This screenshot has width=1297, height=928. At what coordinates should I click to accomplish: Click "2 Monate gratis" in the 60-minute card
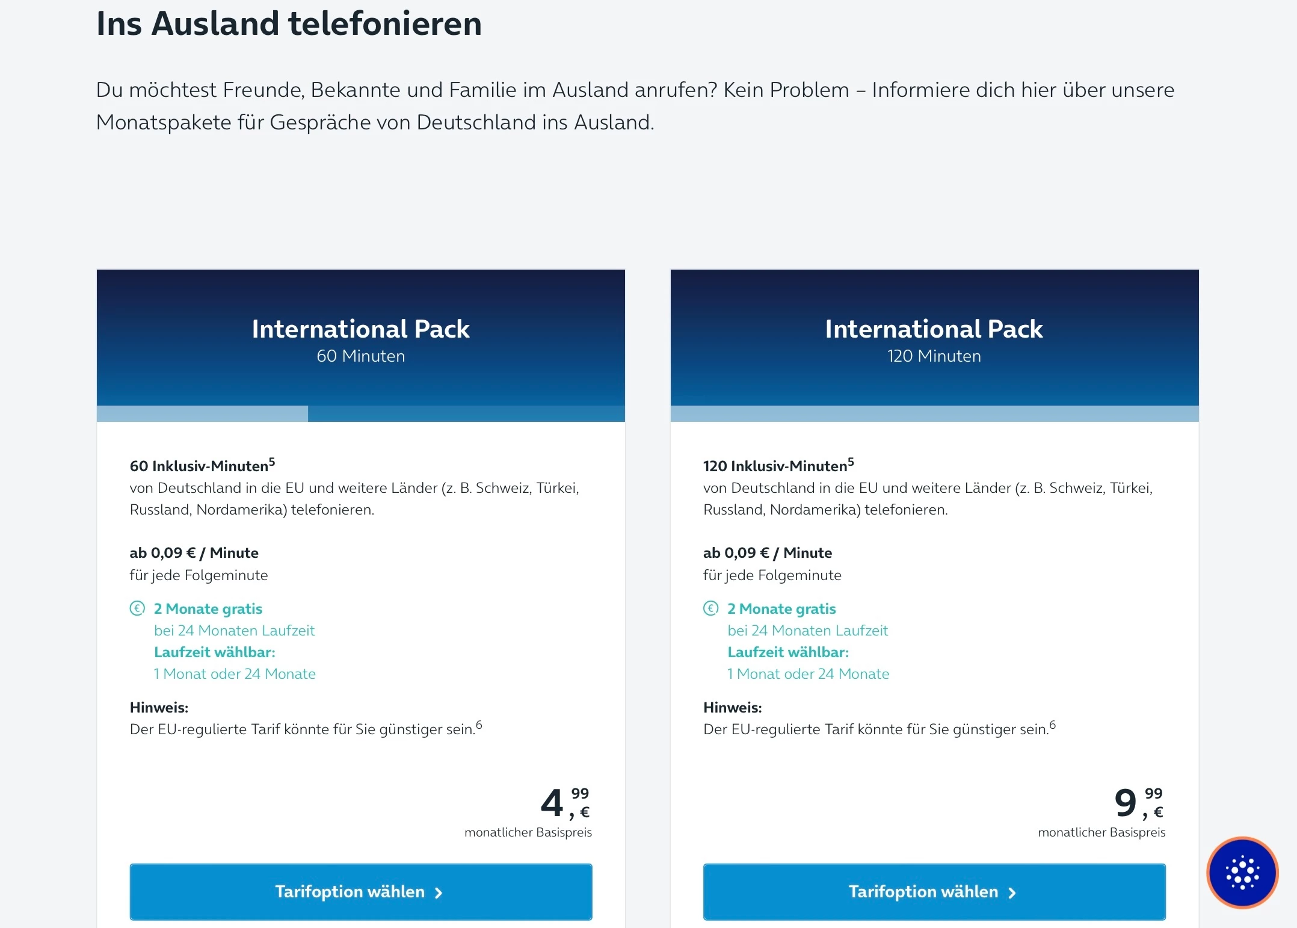coord(208,608)
